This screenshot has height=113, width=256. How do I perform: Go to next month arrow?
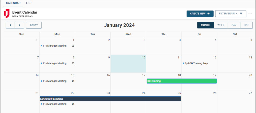pos(19,25)
